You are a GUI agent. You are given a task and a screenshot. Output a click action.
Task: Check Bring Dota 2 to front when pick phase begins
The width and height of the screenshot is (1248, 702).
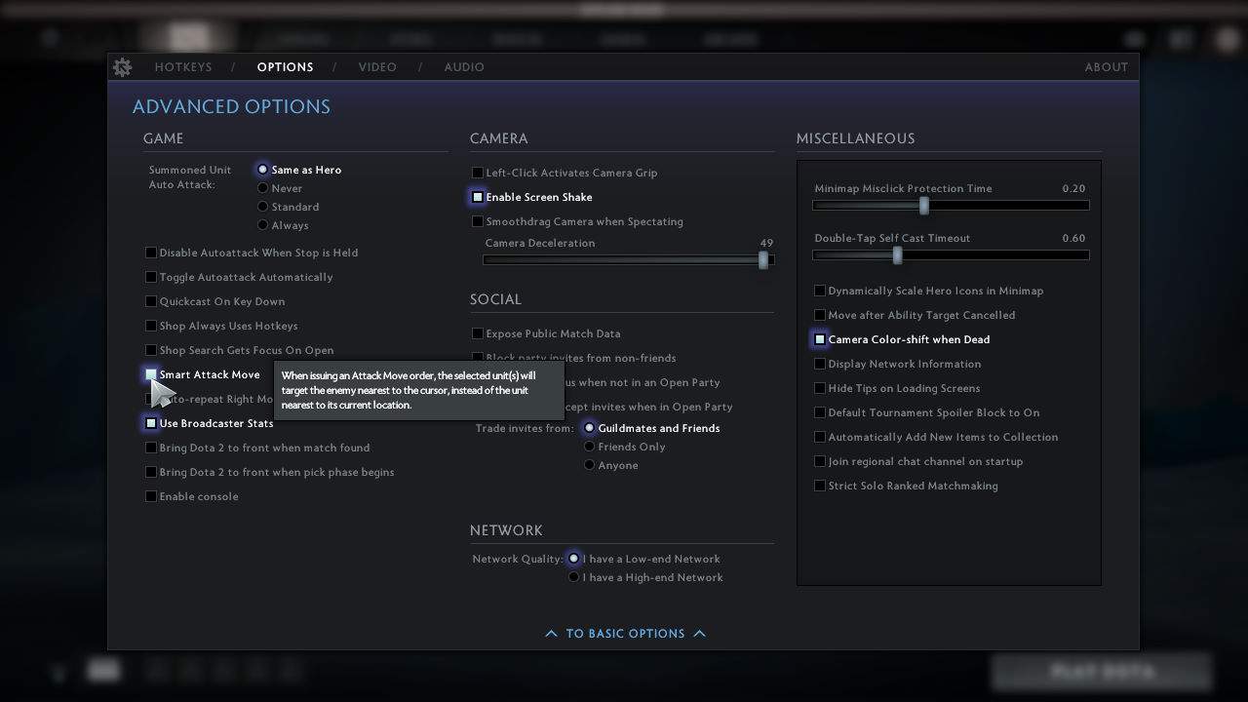(x=151, y=472)
